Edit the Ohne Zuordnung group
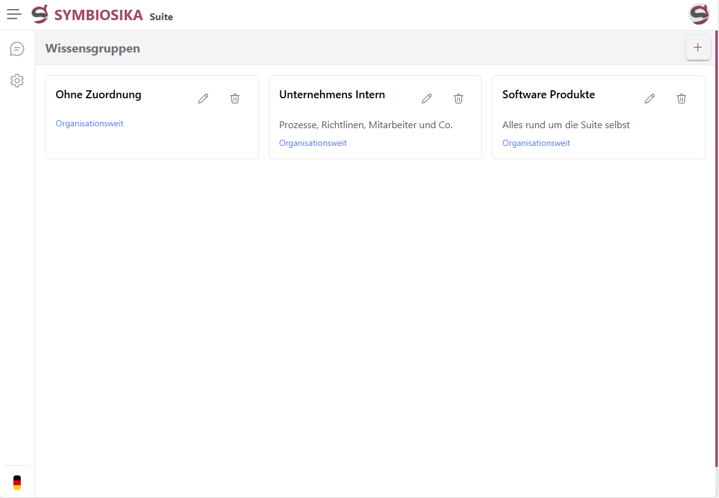This screenshot has height=498, width=719. click(x=203, y=98)
